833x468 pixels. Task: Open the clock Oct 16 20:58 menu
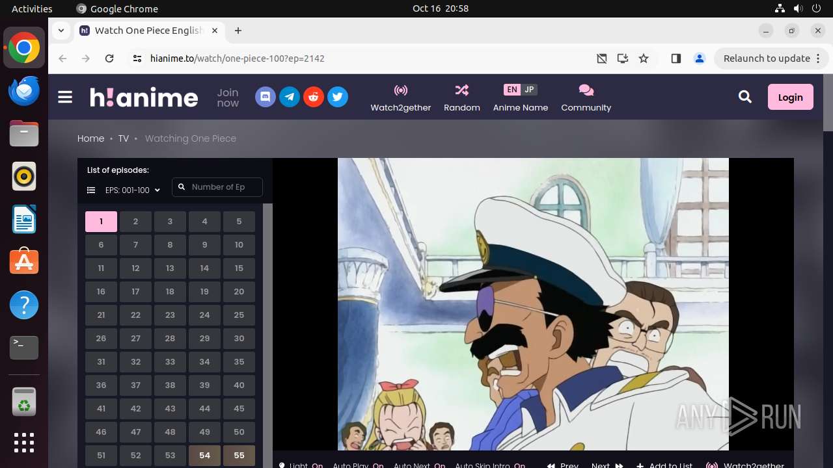pyautogui.click(x=441, y=8)
